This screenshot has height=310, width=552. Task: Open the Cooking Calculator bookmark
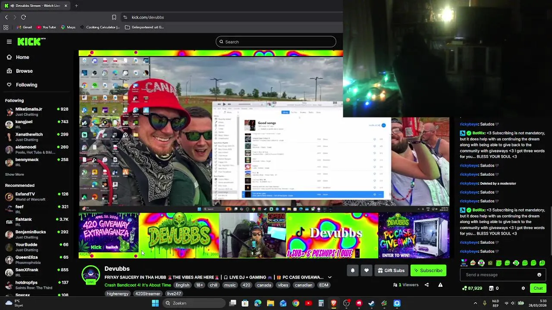pos(100,27)
